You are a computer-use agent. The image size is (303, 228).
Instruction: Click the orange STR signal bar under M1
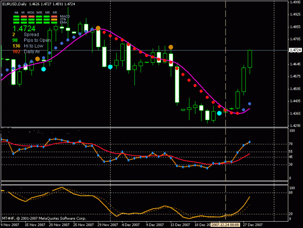54,19
